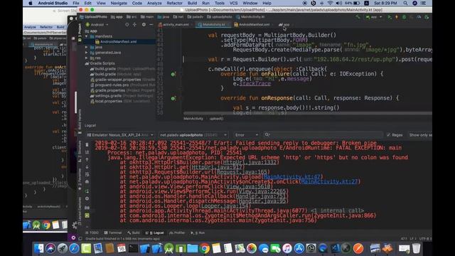Click the scroll-from-source target icon
The width and height of the screenshot is (455, 256).
127,25
